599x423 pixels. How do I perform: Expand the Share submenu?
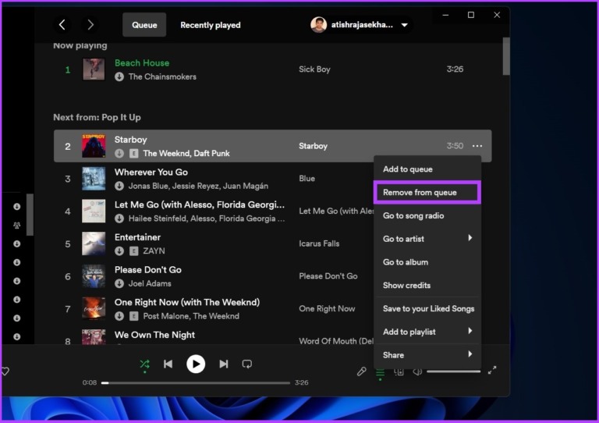pyautogui.click(x=427, y=355)
